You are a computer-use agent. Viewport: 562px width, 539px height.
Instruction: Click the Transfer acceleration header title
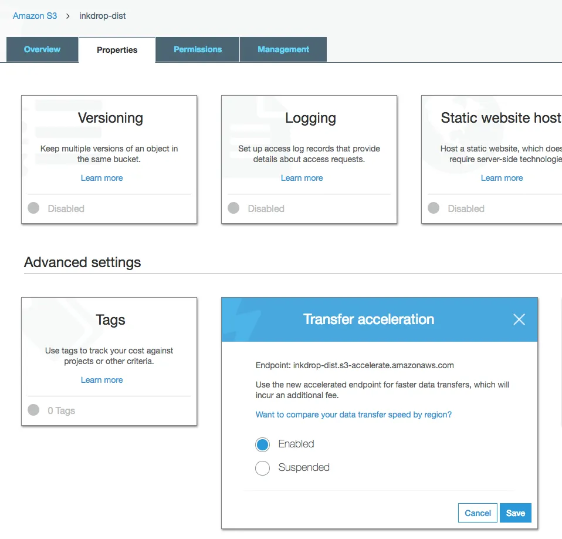368,319
